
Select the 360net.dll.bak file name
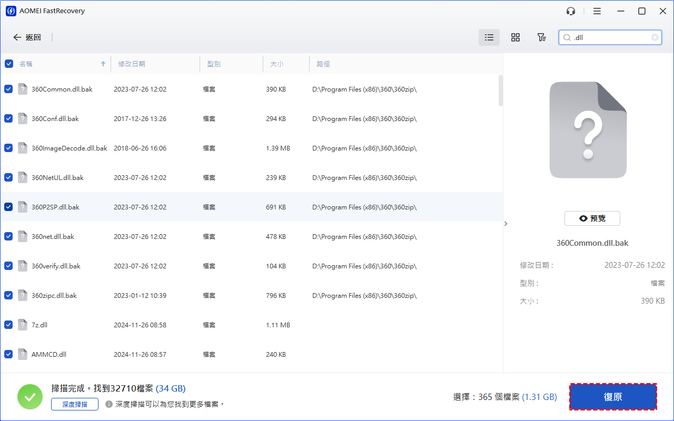point(53,236)
